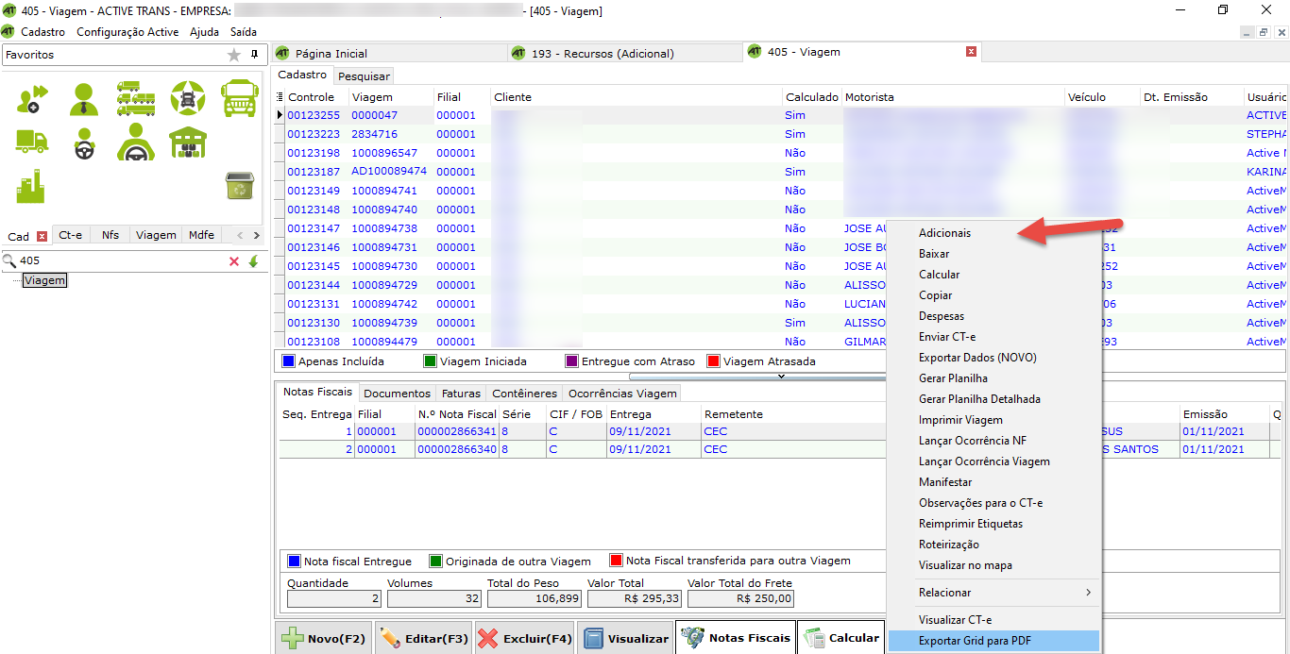
Task: Expand the Relacionar submenu
Action: tap(993, 593)
